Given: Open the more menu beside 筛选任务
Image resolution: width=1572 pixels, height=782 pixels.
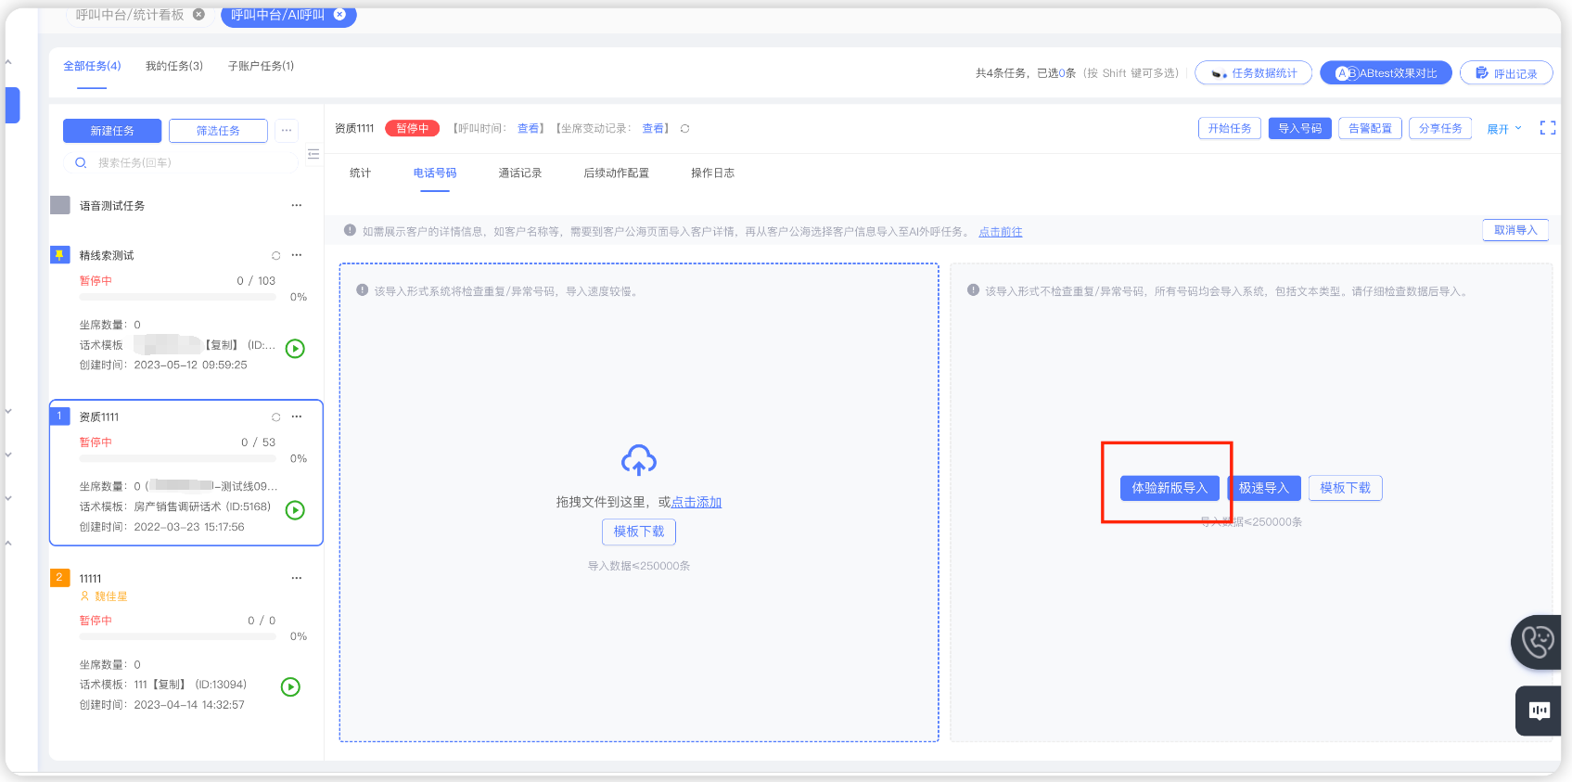Looking at the screenshot, I should click(x=287, y=131).
